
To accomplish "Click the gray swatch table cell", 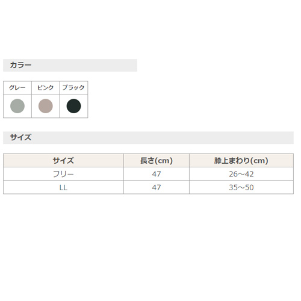I will (x=17, y=106).
